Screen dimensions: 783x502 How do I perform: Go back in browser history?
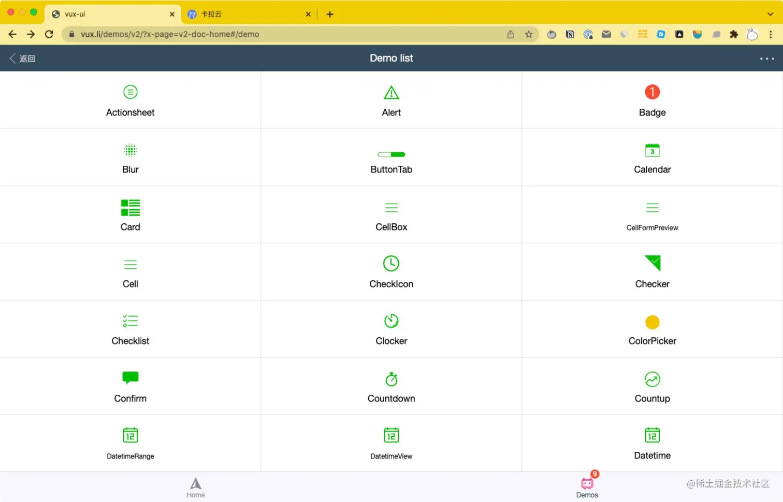12,34
